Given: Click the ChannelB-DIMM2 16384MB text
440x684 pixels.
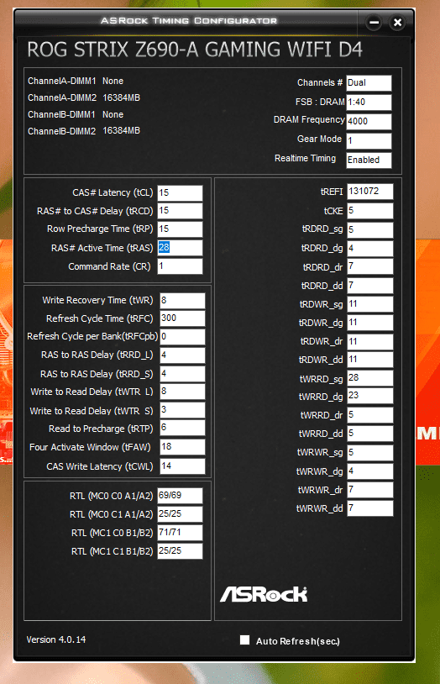Looking at the screenshot, I should click(x=84, y=131).
